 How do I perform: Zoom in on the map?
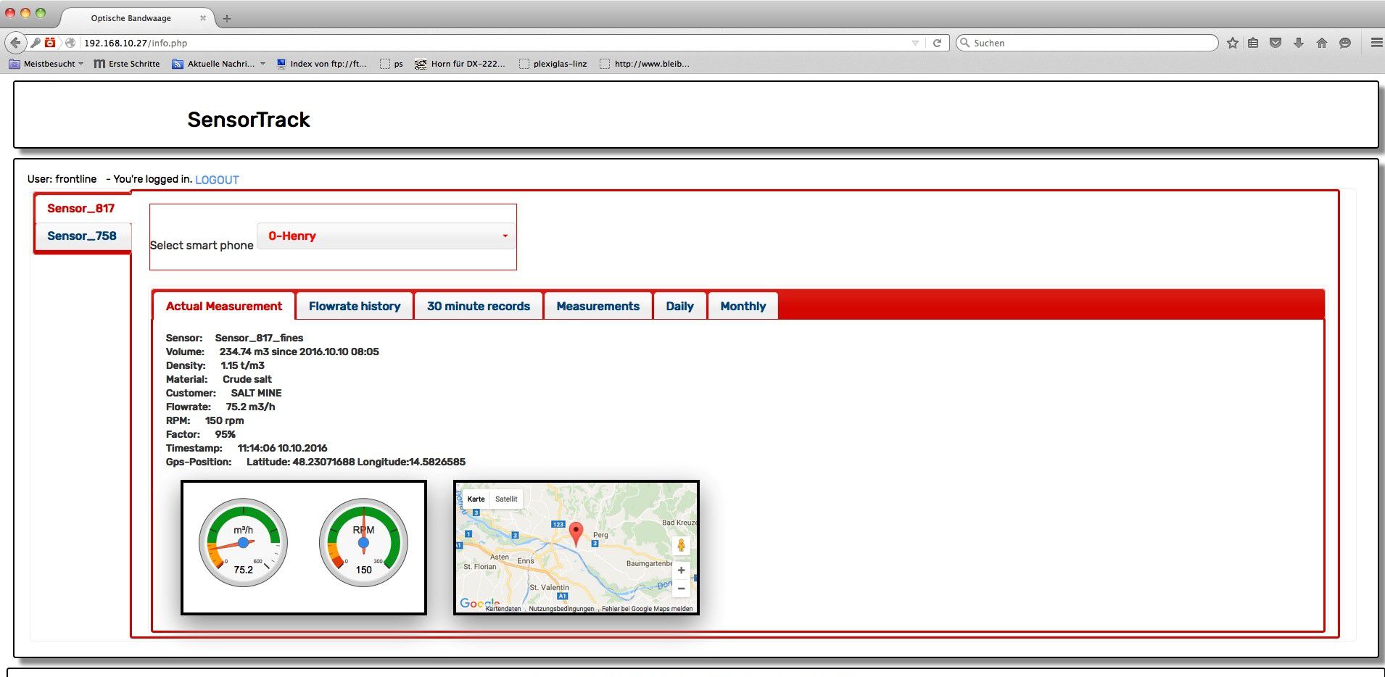(681, 570)
